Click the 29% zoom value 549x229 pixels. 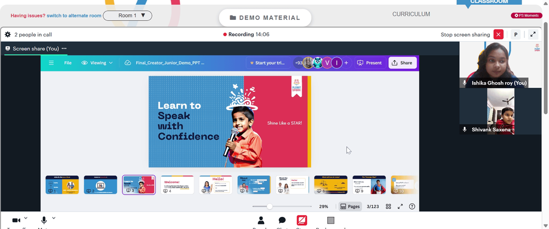click(323, 206)
